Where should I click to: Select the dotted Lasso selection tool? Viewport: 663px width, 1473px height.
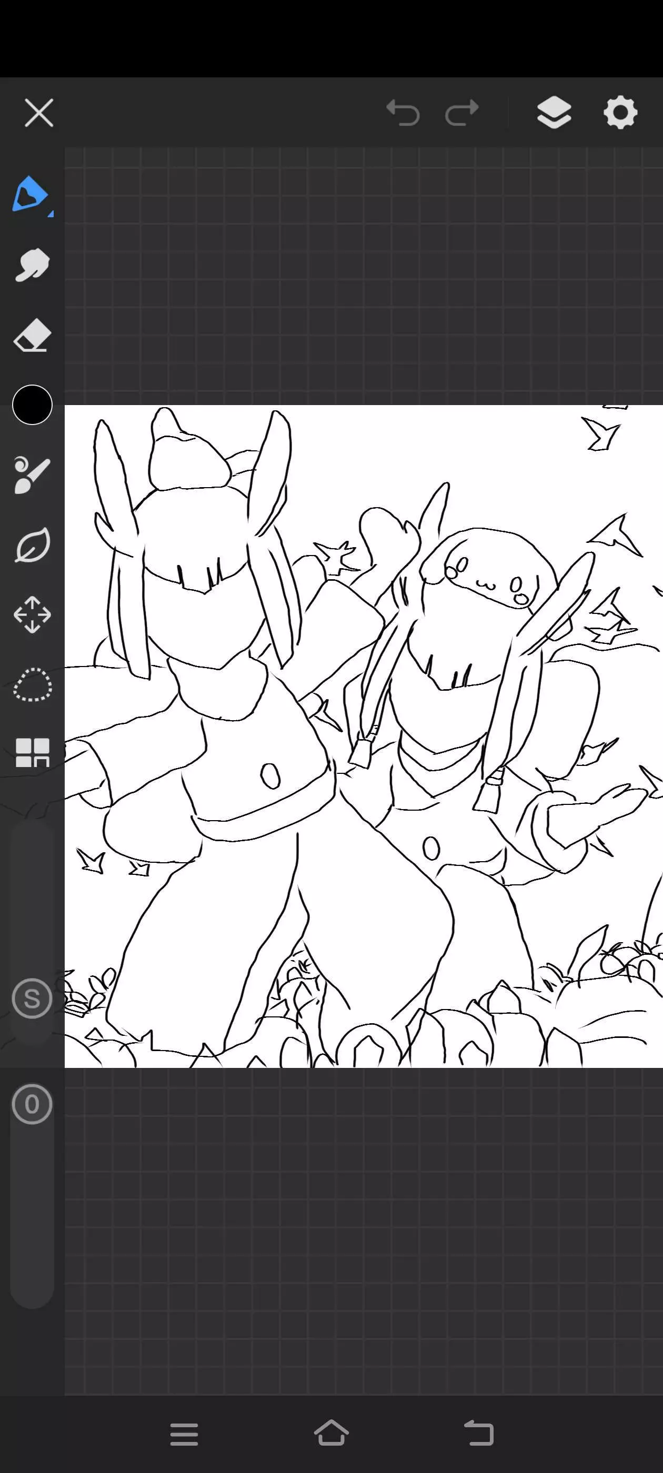(x=32, y=684)
